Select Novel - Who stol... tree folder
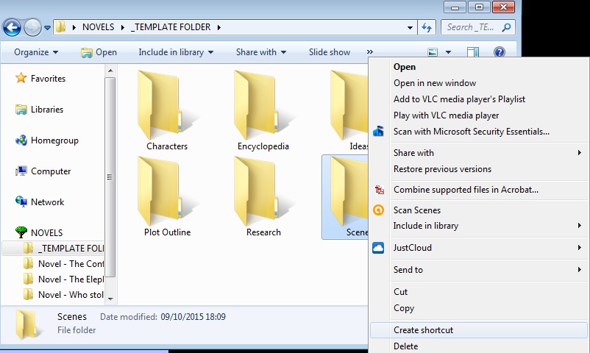 (63, 294)
